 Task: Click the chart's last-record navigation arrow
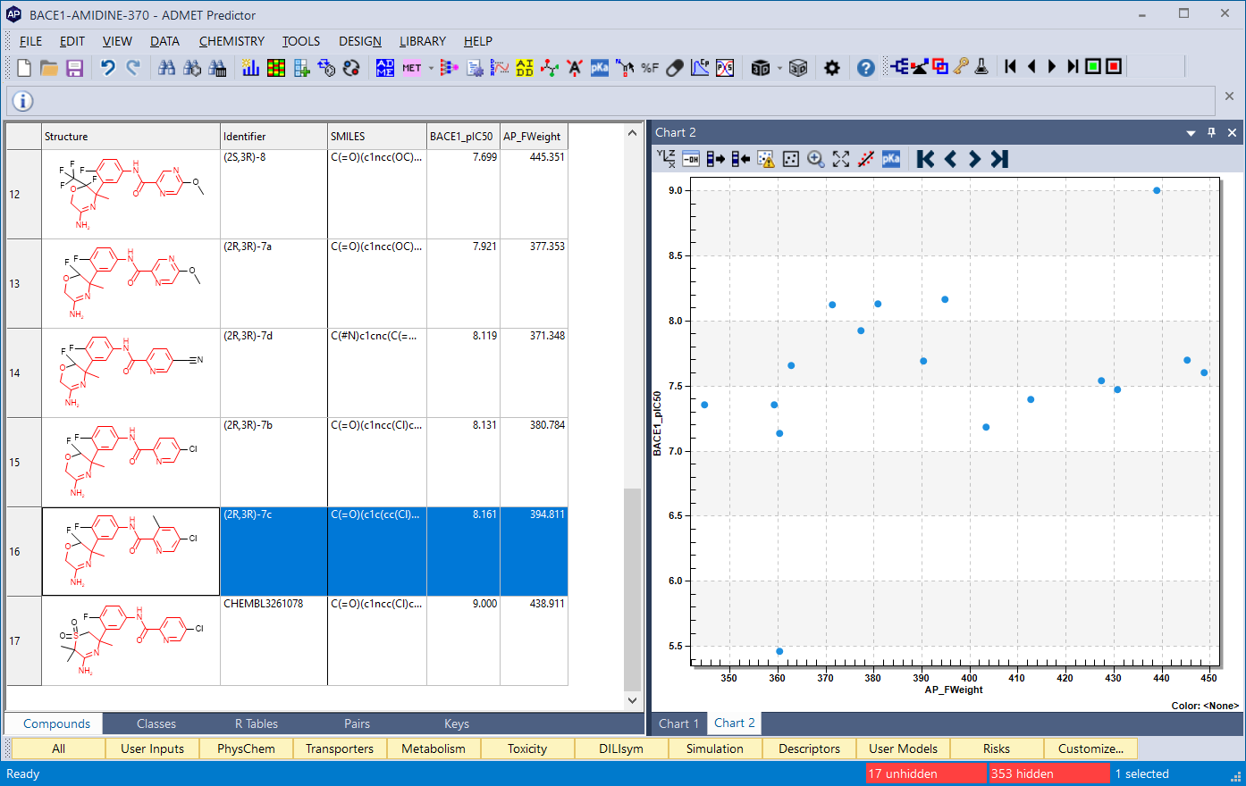coord(999,159)
